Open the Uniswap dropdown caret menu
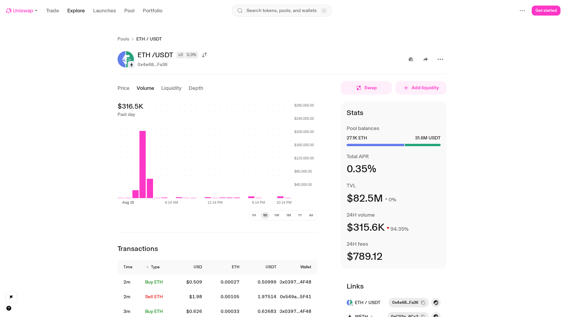The height and width of the screenshot is (317, 564). coord(36,11)
